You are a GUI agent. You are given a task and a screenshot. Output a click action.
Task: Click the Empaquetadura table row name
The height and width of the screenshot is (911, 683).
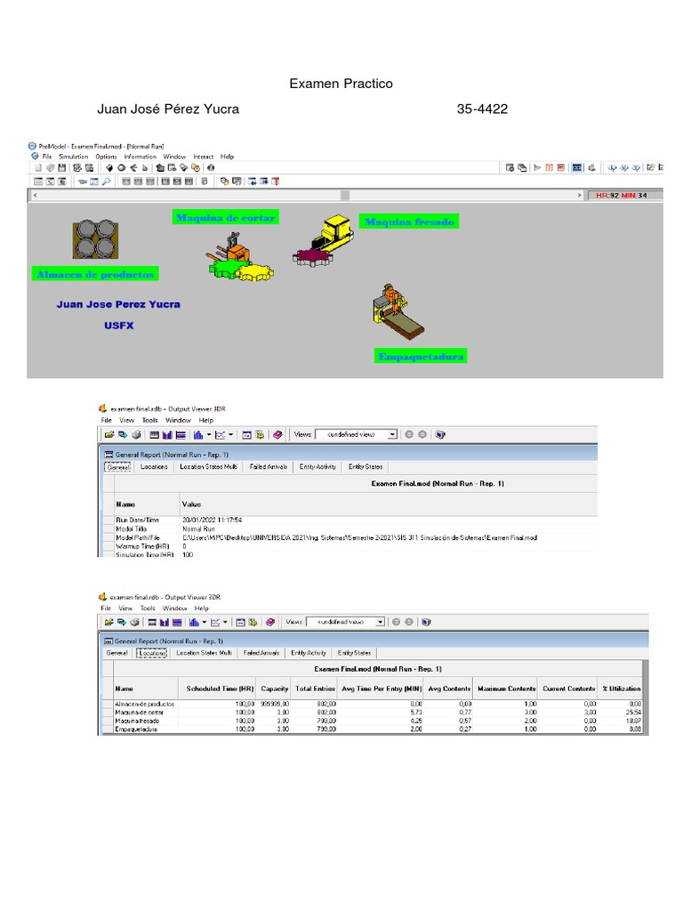coord(136,730)
